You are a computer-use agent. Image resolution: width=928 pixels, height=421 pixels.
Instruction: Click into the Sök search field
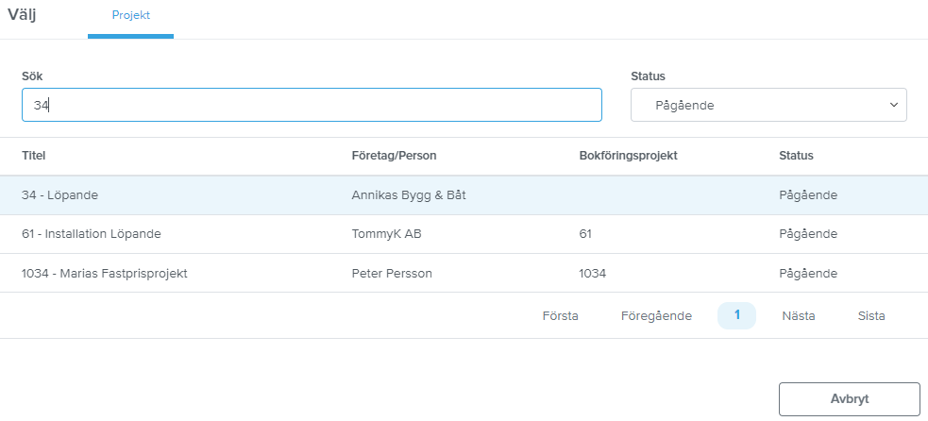pyautogui.click(x=312, y=106)
